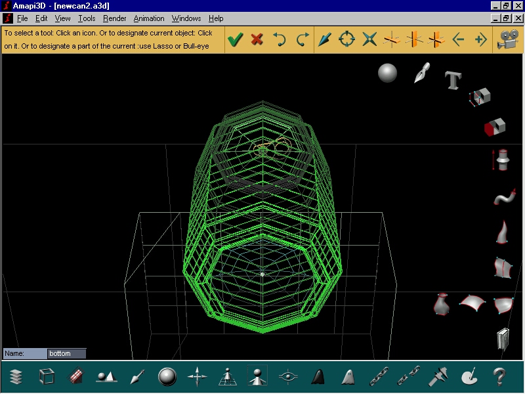This screenshot has height=394, width=525.
Task: Open the File menu
Action: tap(22, 18)
